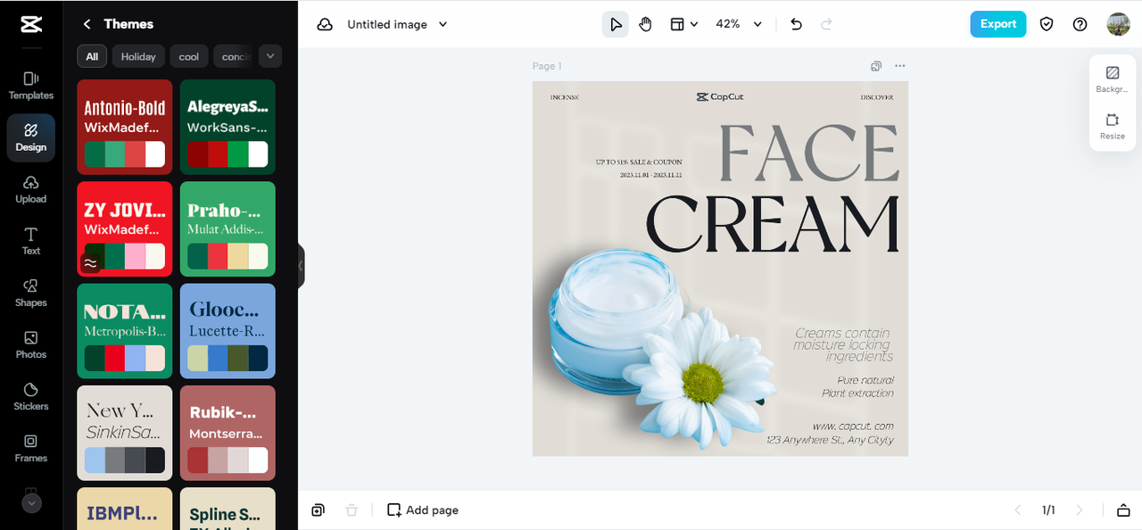The height and width of the screenshot is (530, 1142).
Task: Select the cool theme filter
Action: coord(189,56)
